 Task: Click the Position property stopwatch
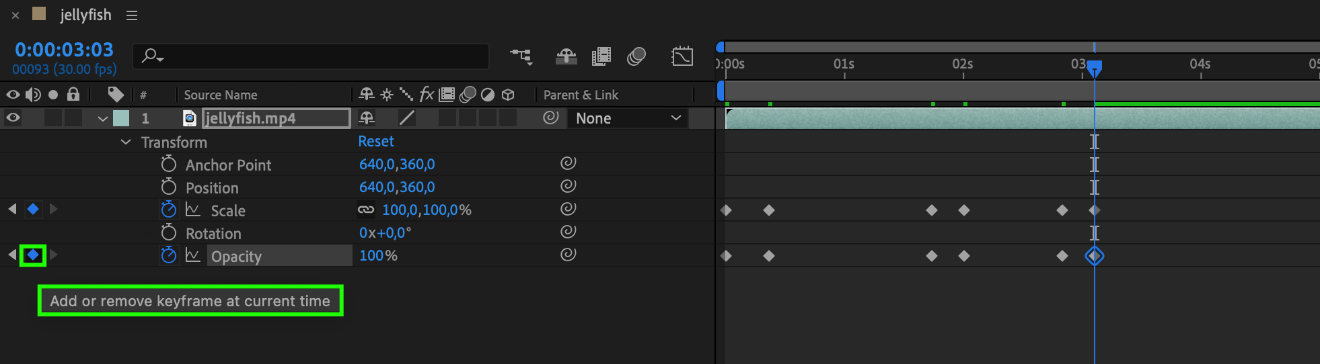coord(169,187)
